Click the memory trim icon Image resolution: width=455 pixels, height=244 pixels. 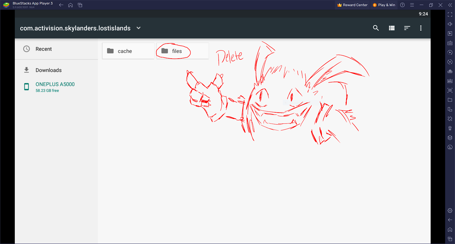point(450,71)
